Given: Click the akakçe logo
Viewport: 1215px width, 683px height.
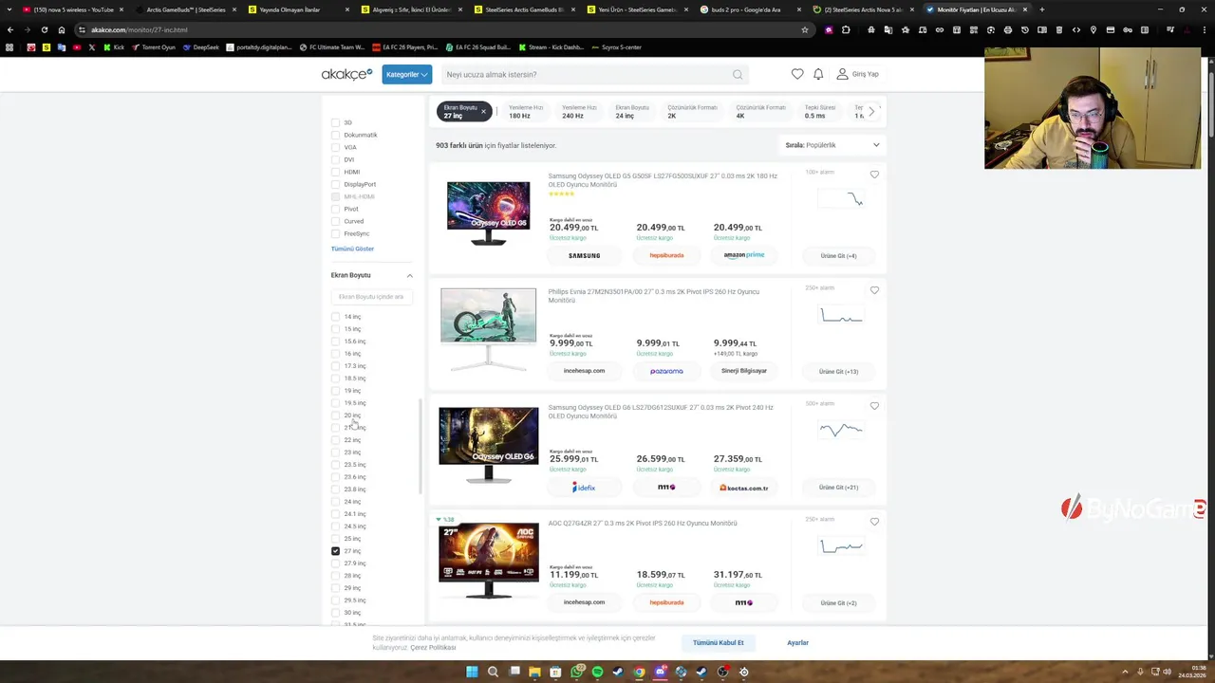Looking at the screenshot, I should [x=346, y=74].
